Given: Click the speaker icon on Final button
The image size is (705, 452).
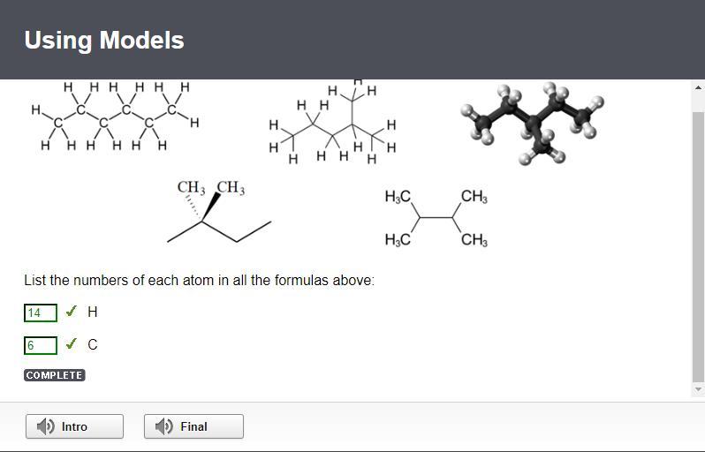Looking at the screenshot, I should click(164, 426).
